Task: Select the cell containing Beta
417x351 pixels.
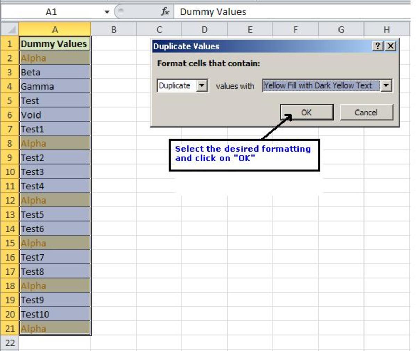Action: (x=54, y=72)
